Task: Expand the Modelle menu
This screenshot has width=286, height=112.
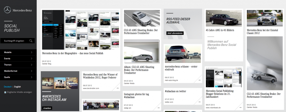Action: click(x=18, y=52)
